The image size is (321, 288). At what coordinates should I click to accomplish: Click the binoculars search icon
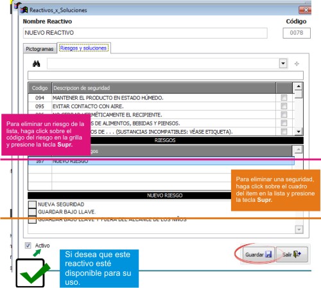click(37, 64)
